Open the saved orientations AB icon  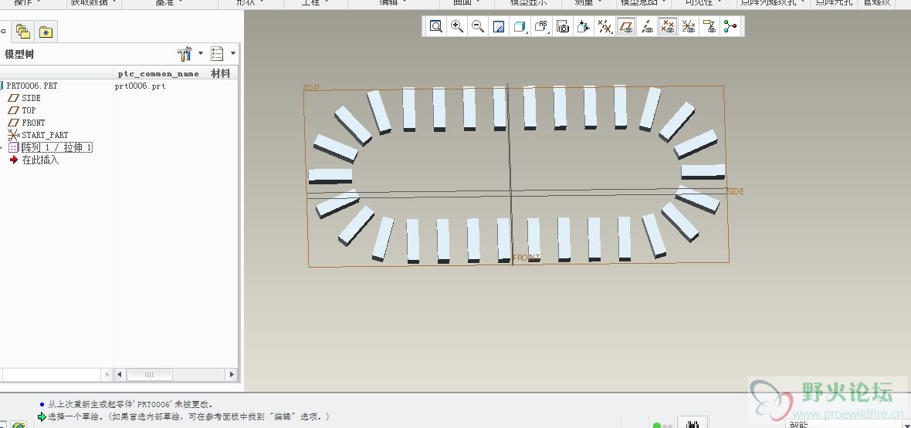tap(541, 26)
